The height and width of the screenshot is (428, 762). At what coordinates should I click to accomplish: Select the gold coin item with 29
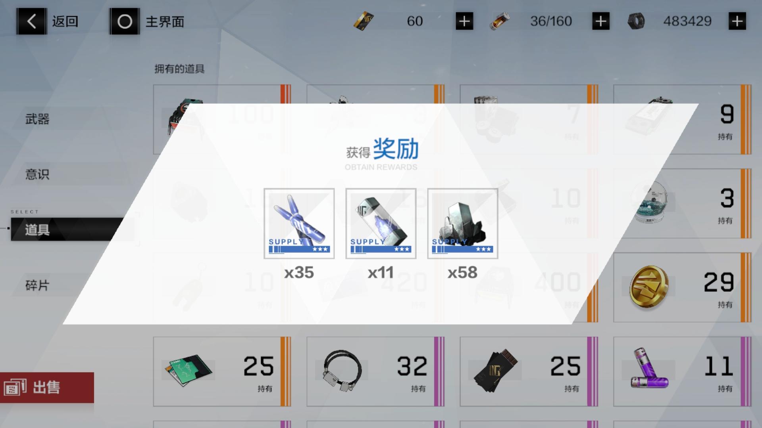coord(683,288)
